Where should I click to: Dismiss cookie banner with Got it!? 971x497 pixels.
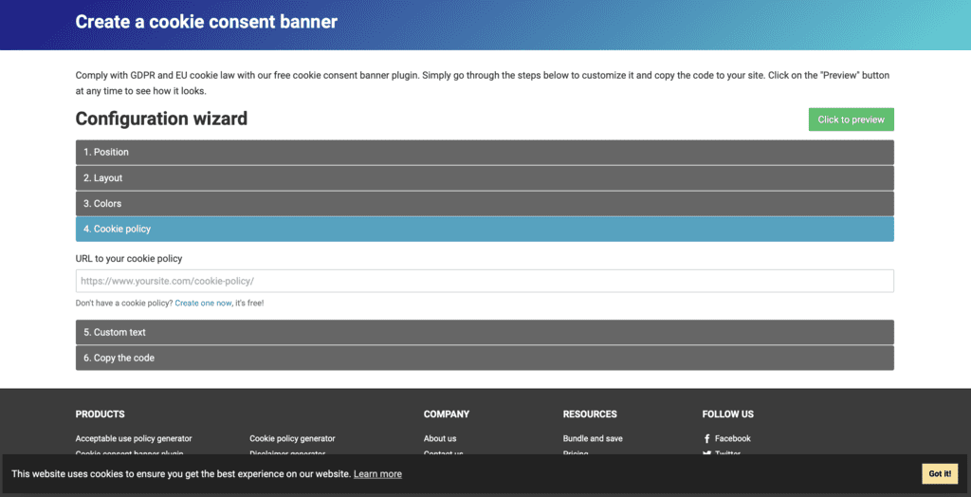click(x=940, y=474)
